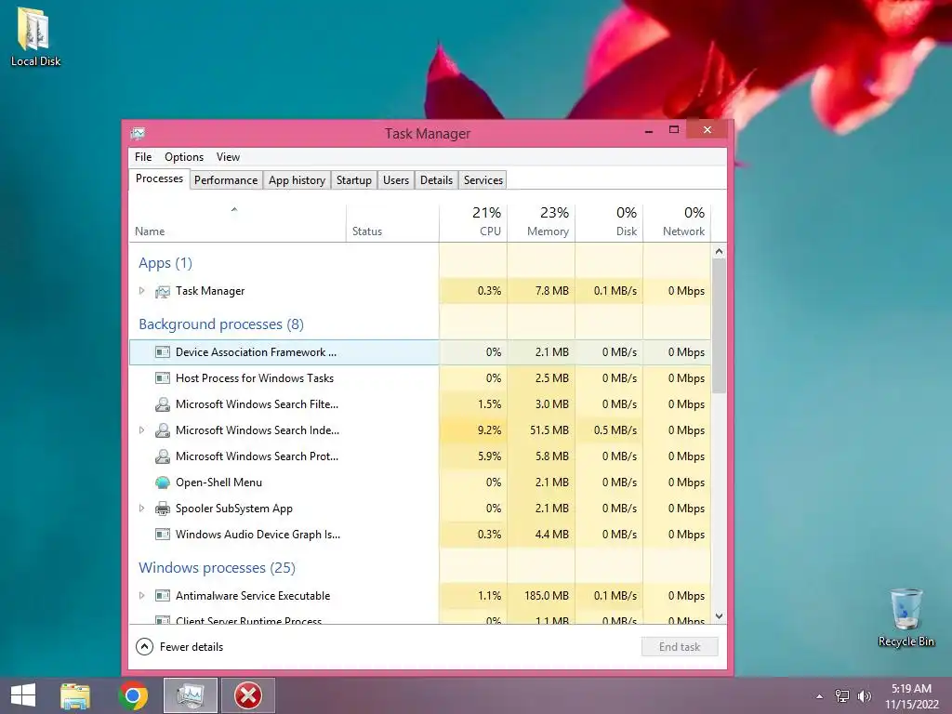
Task: Click the Fewer details circle arrow icon
Action: [144, 647]
